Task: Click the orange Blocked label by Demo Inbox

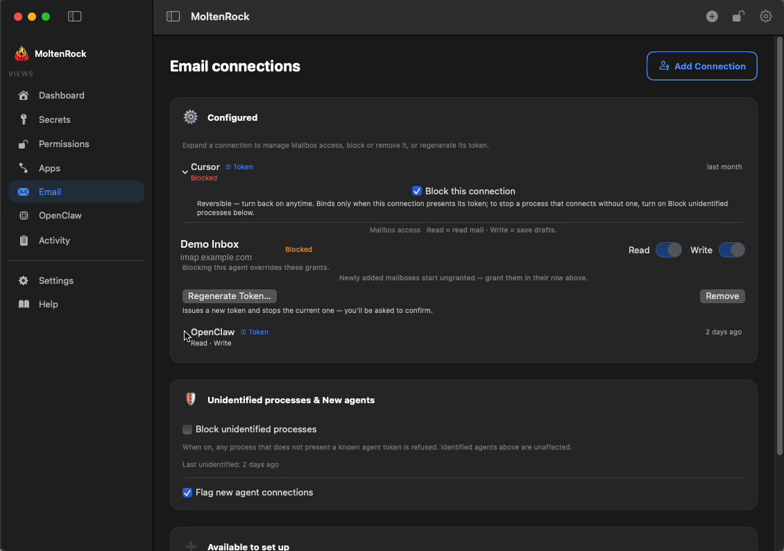Action: [x=298, y=250]
